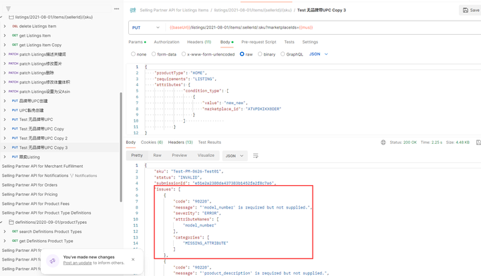
Task: Switch to the Headers (11) request tab
Action: pyautogui.click(x=199, y=42)
